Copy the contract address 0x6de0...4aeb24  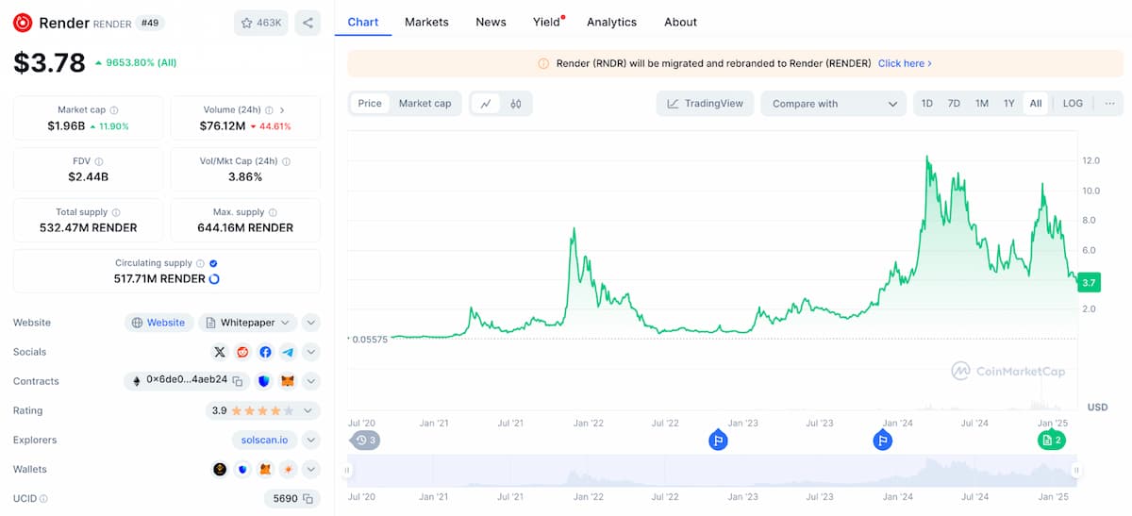pos(238,381)
